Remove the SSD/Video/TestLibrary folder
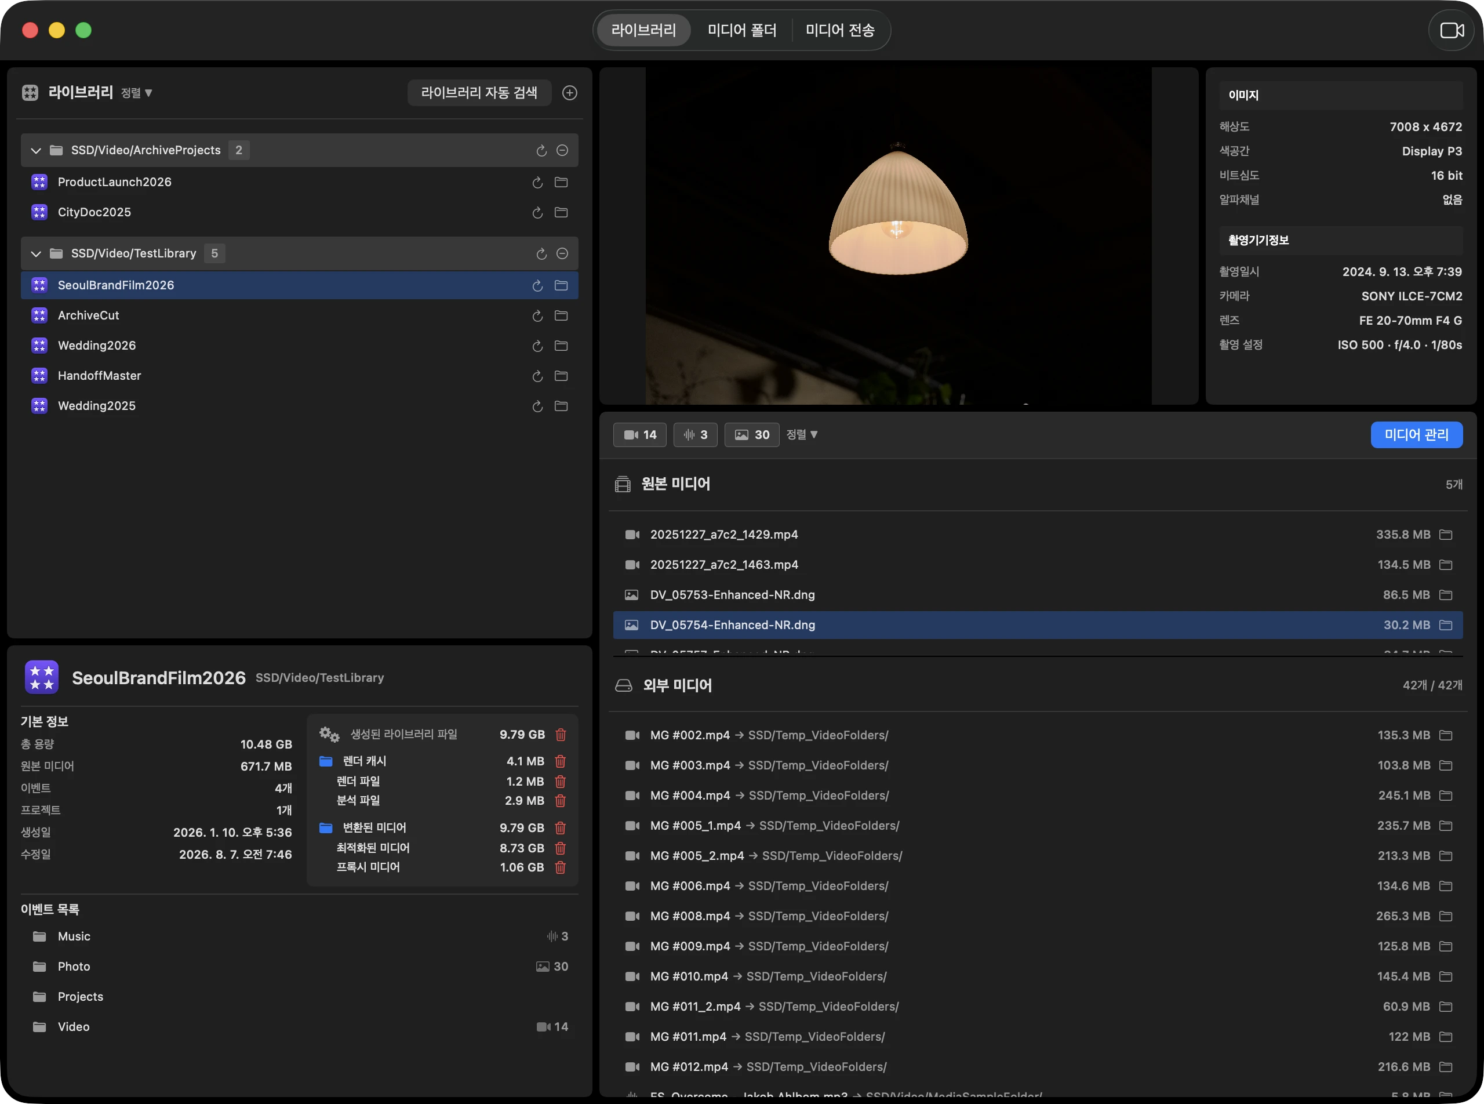This screenshot has height=1104, width=1484. [563, 254]
